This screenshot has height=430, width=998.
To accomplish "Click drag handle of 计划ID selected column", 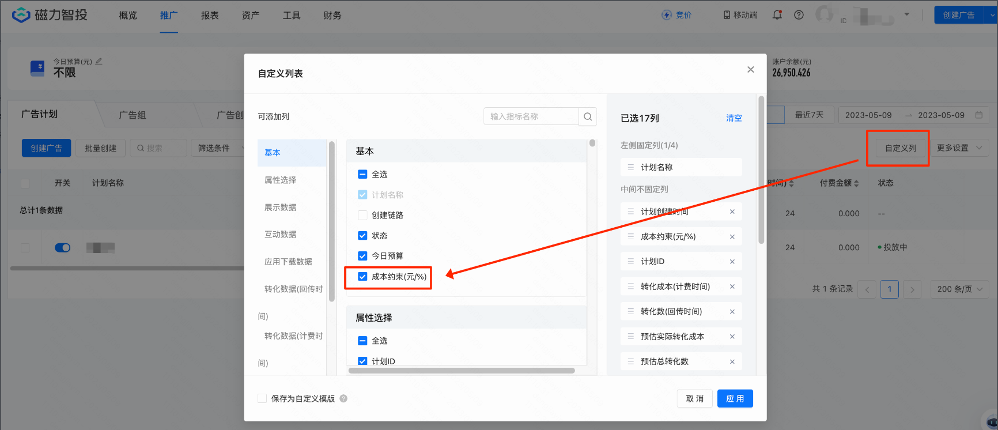I will 631,261.
